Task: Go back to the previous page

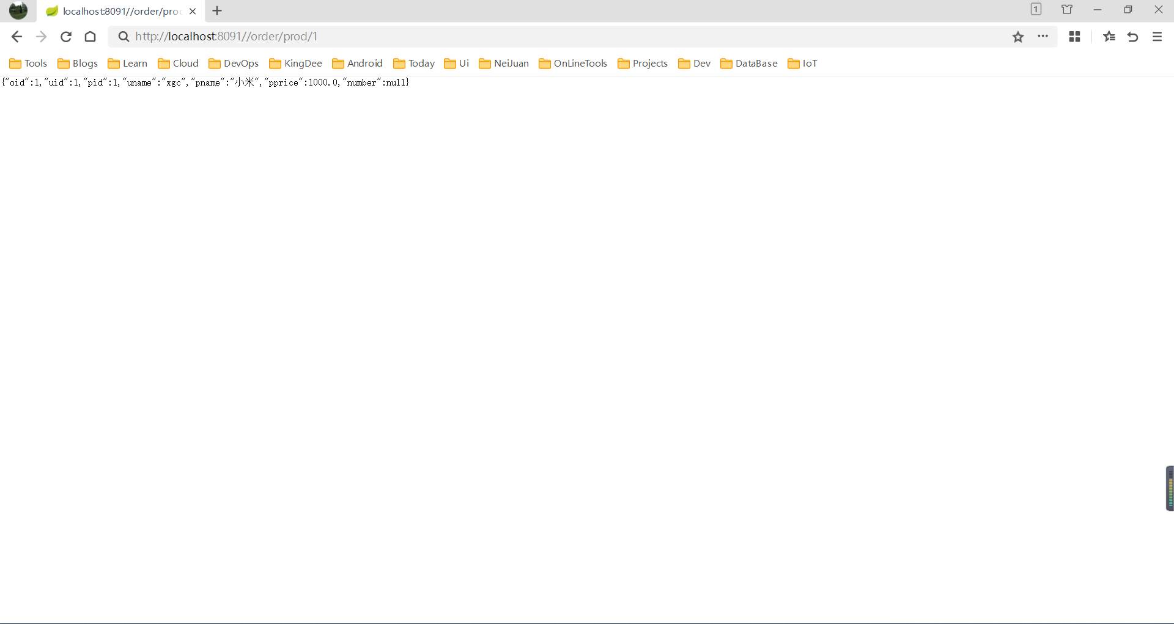Action: click(17, 37)
